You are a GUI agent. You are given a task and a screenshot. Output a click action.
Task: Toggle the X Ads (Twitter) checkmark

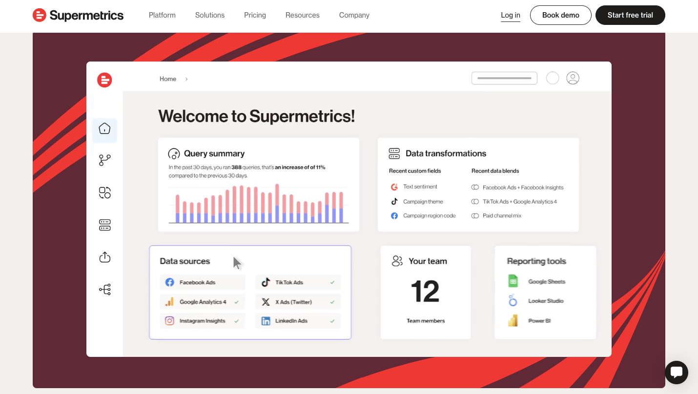332,302
